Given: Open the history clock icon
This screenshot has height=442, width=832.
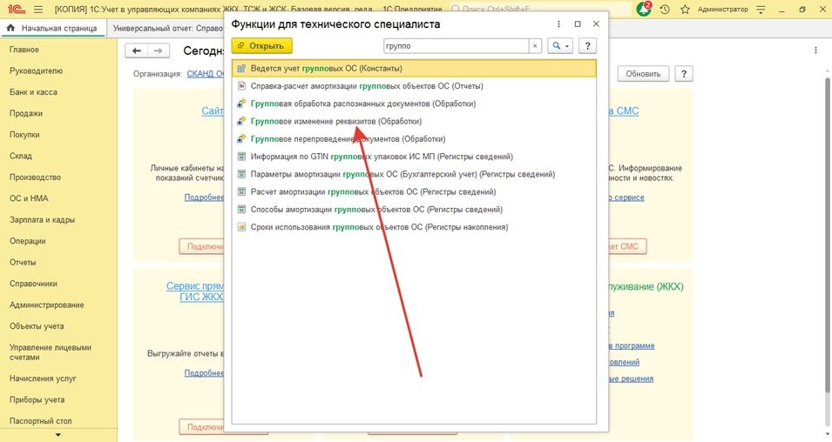Looking at the screenshot, I should tap(665, 10).
